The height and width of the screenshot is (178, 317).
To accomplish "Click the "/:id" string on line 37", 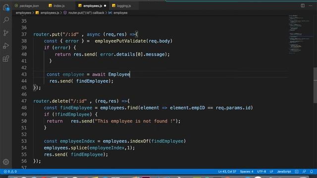I will click(70, 34).
